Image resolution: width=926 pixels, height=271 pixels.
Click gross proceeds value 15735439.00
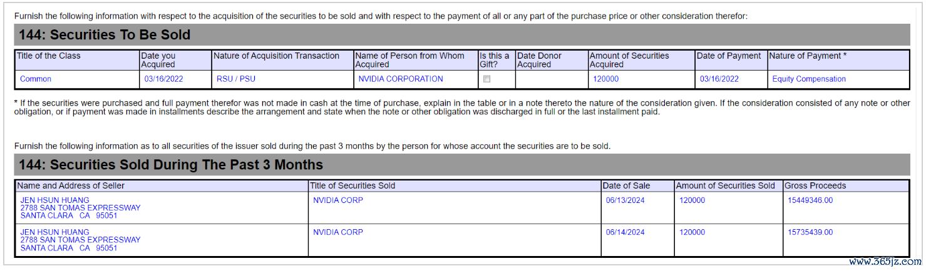pos(810,232)
